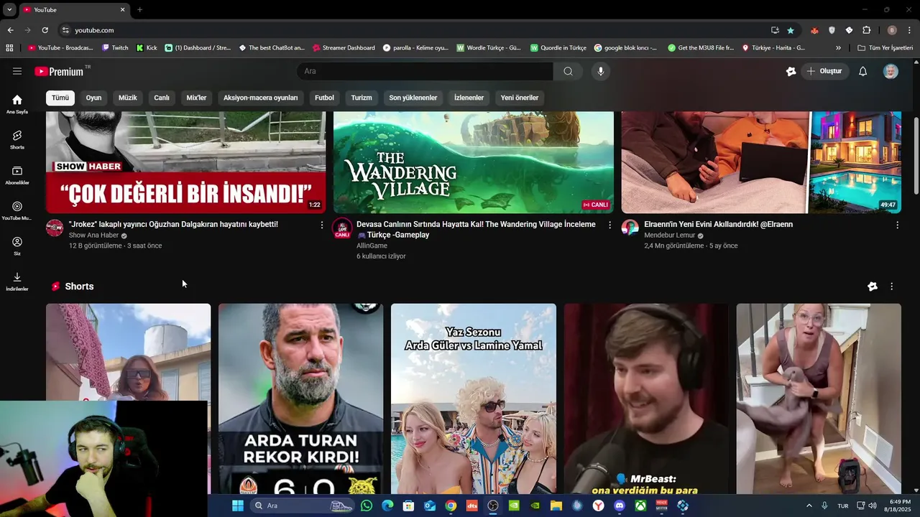
Task: Open the Siz page in sidebar
Action: point(17,246)
